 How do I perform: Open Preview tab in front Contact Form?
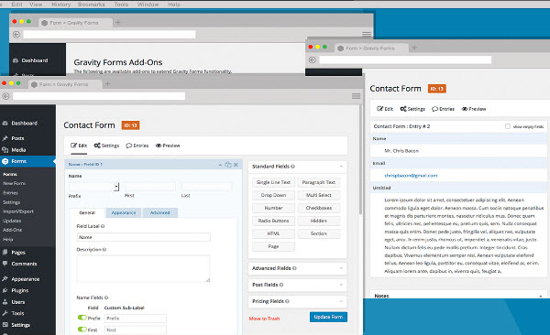(168, 146)
